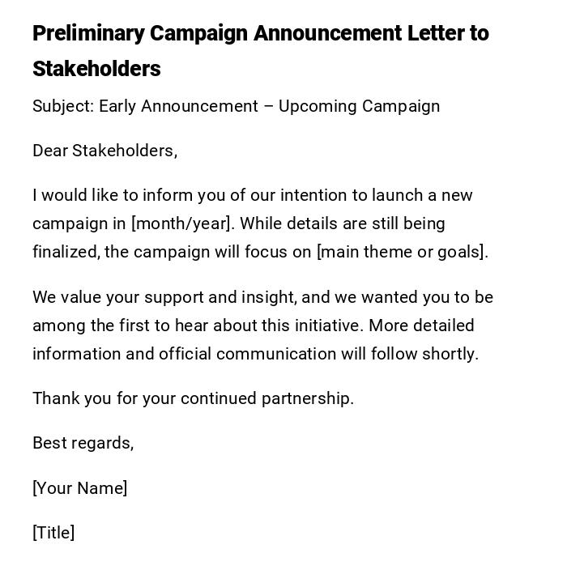
Task: Click the phrase "I would like to inform"
Action: [x=101, y=195]
